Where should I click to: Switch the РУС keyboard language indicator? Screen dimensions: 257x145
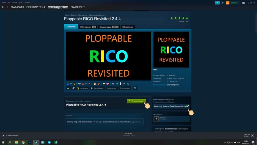pyautogui.click(x=239, y=142)
